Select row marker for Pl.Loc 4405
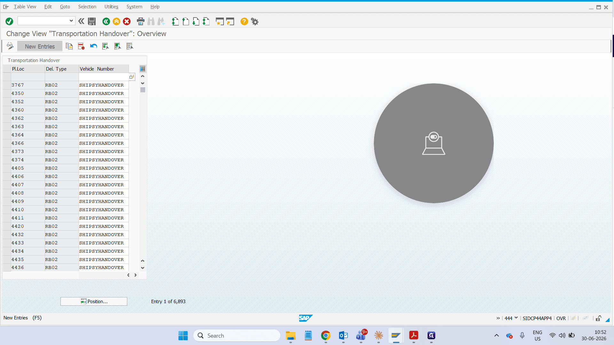The height and width of the screenshot is (345, 614). click(7, 168)
